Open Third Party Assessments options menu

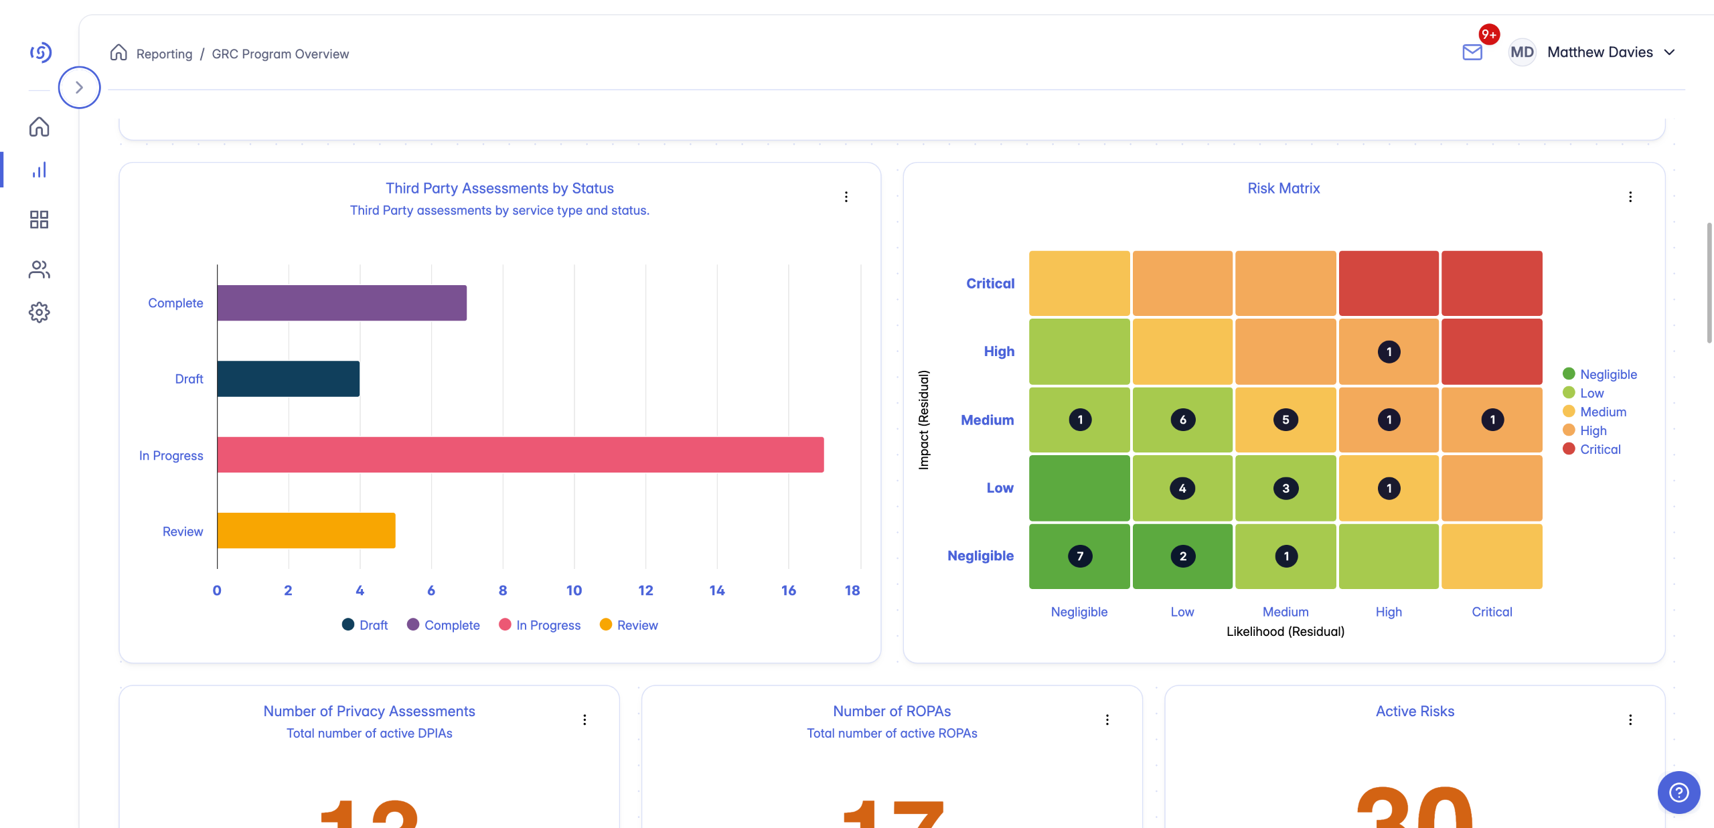pyautogui.click(x=846, y=197)
